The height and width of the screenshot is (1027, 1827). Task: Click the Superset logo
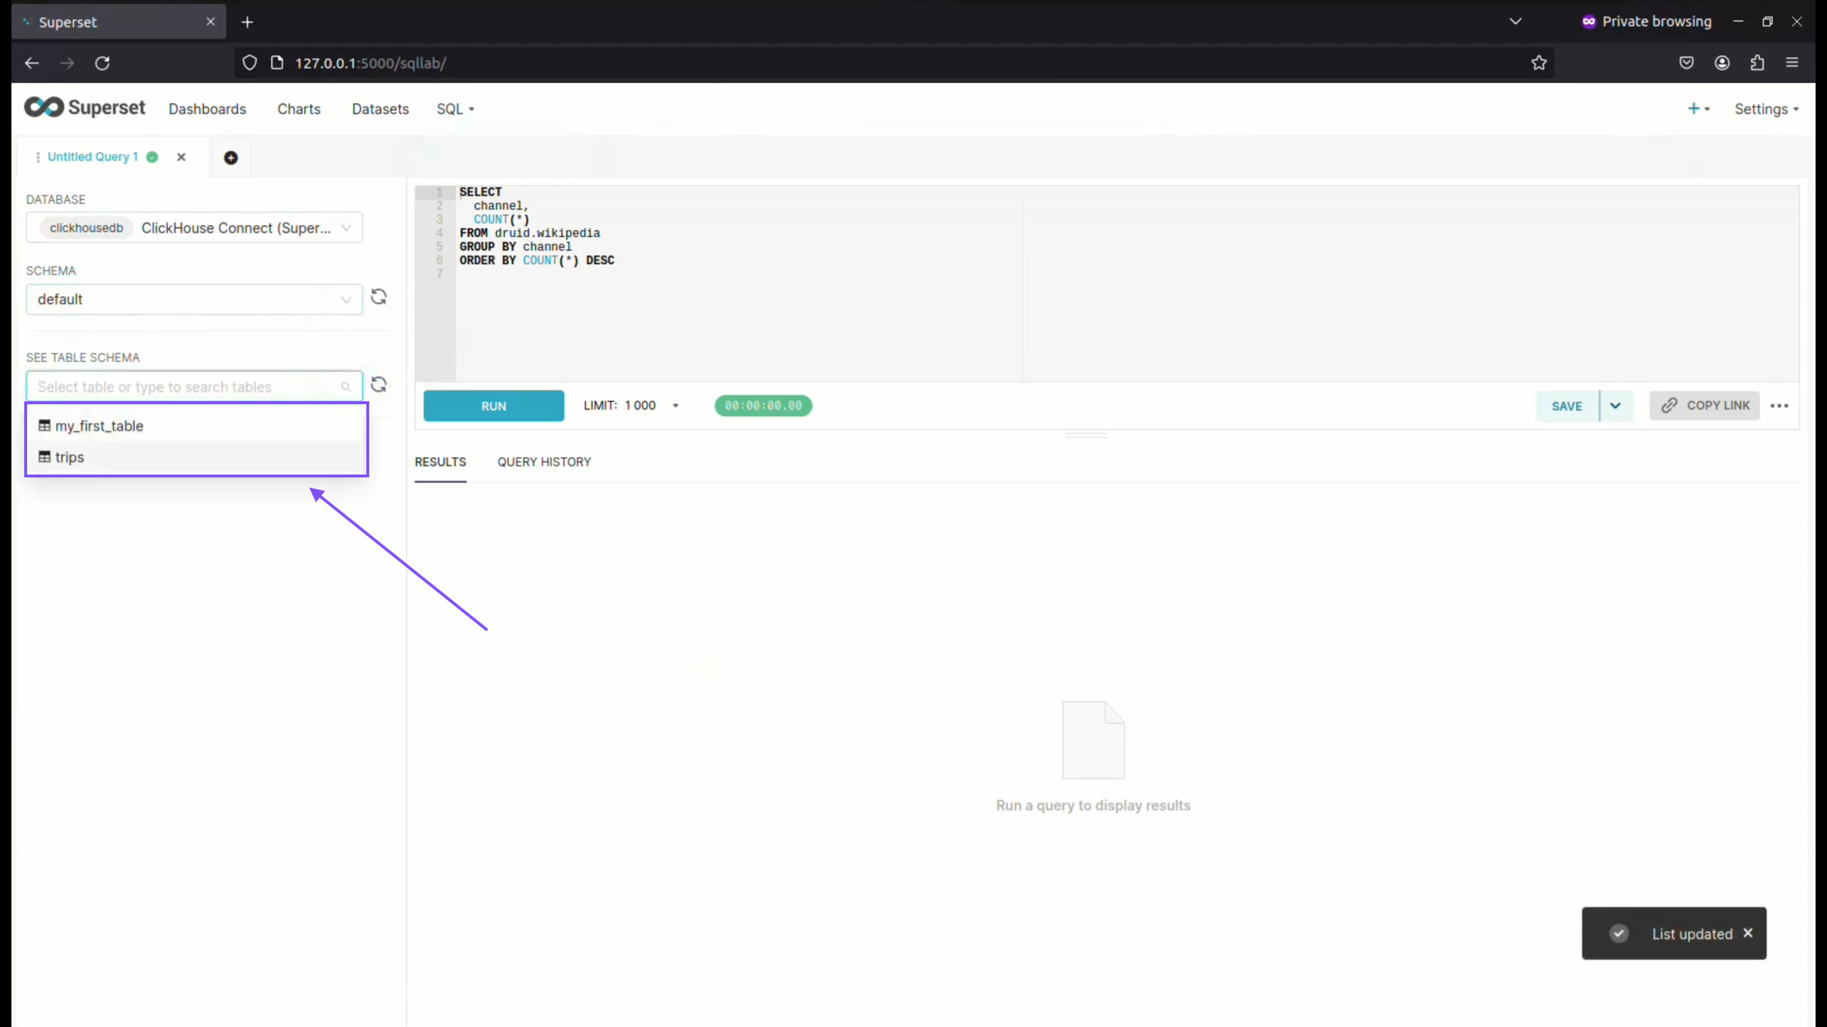(84, 107)
